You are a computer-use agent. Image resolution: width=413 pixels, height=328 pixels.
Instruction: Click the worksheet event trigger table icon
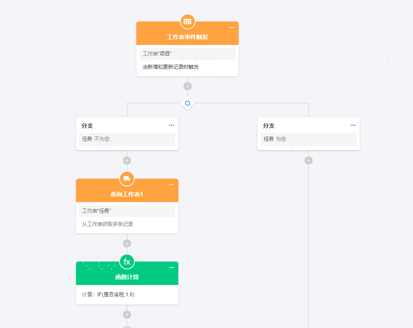pos(187,22)
